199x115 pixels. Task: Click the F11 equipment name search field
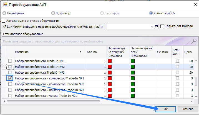coord(53,26)
